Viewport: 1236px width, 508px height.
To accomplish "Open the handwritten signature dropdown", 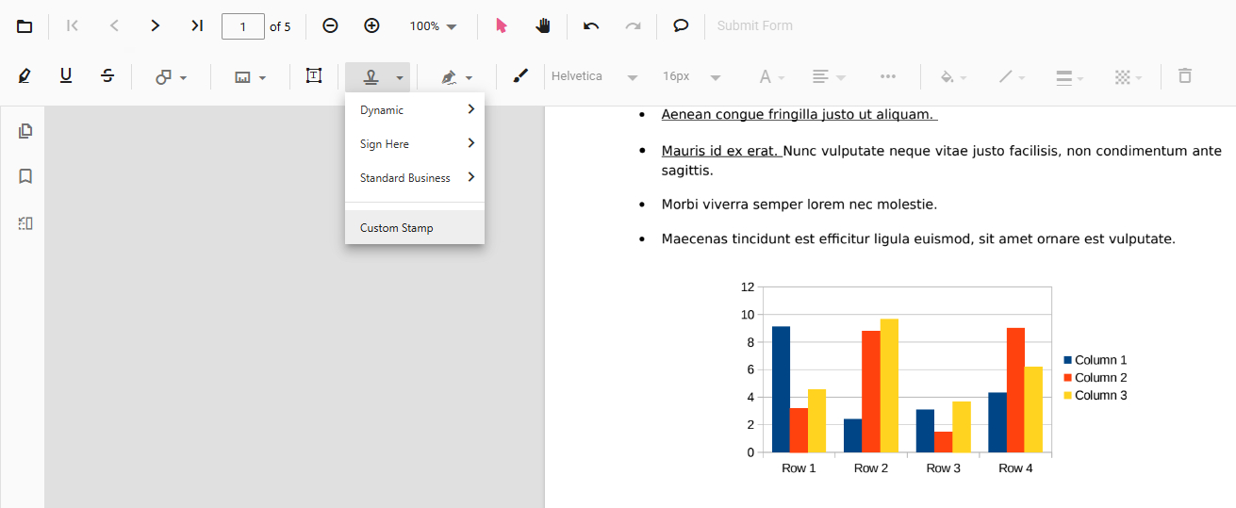I will [x=456, y=77].
